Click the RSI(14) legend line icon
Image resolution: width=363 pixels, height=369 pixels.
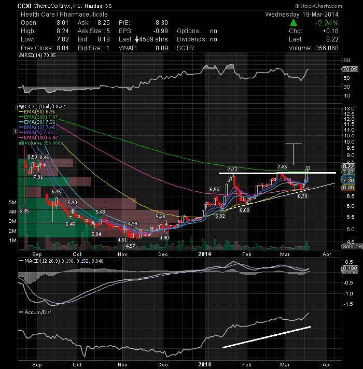click(21, 55)
